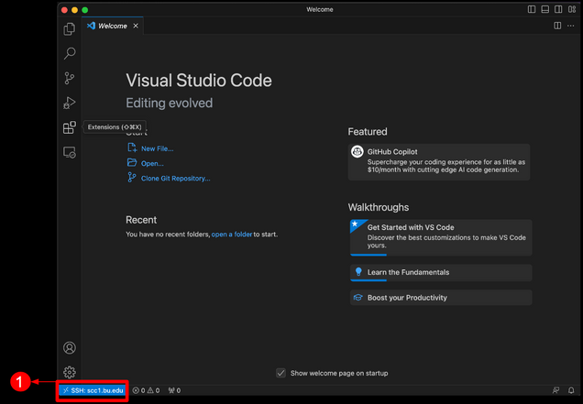The height and width of the screenshot is (404, 583).
Task: Toggle the primary side bar layout button
Action: click(x=532, y=9)
